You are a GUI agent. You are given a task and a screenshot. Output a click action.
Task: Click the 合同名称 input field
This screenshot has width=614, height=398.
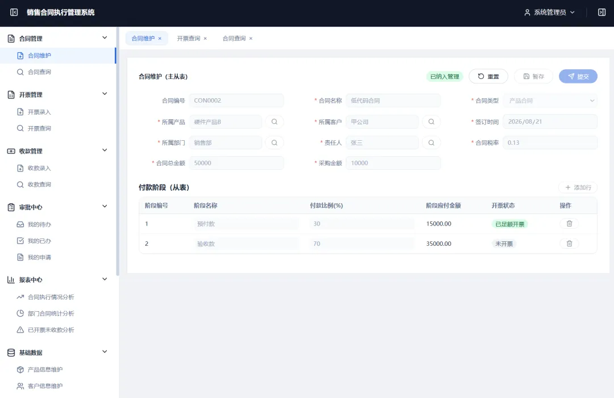point(393,100)
